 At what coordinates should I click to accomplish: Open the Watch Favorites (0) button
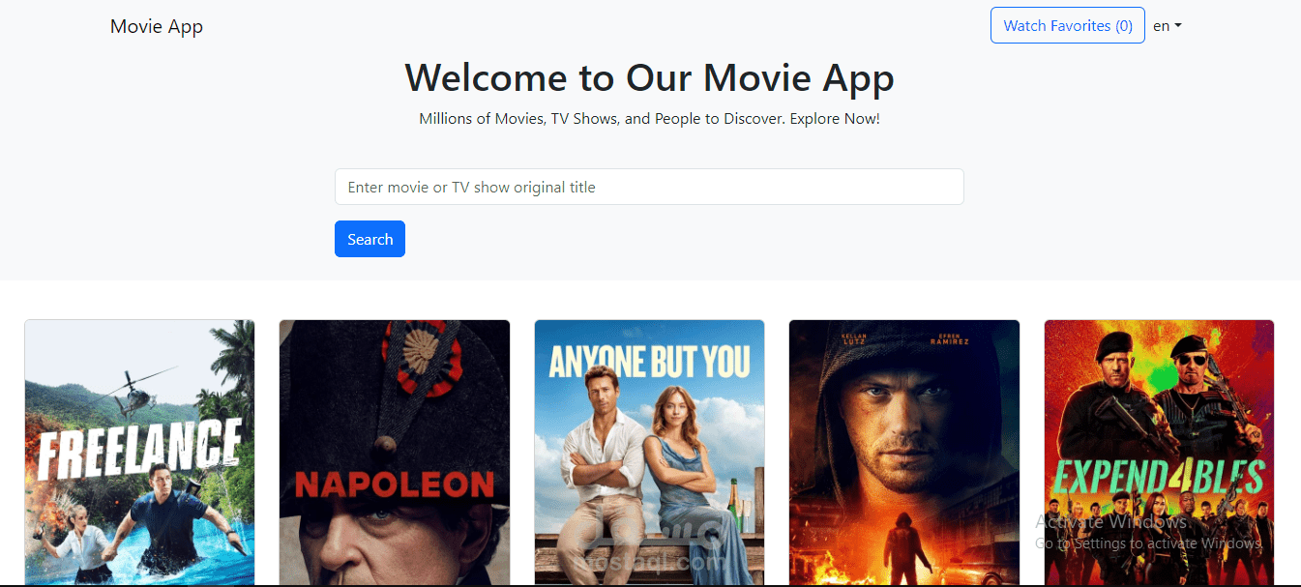point(1068,26)
